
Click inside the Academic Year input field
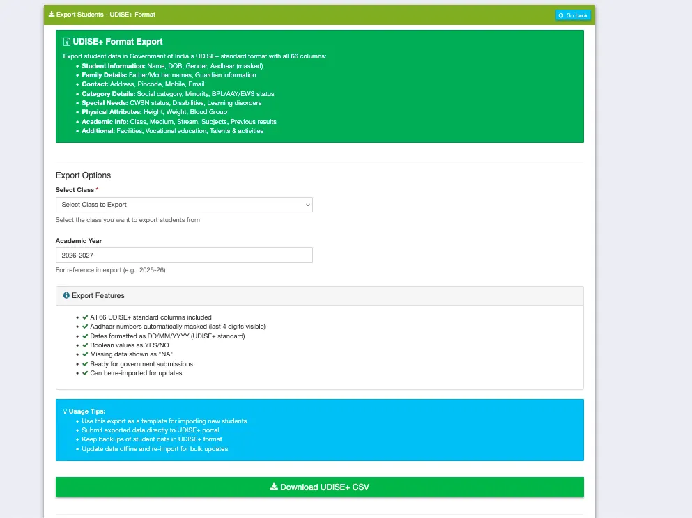[x=184, y=255]
